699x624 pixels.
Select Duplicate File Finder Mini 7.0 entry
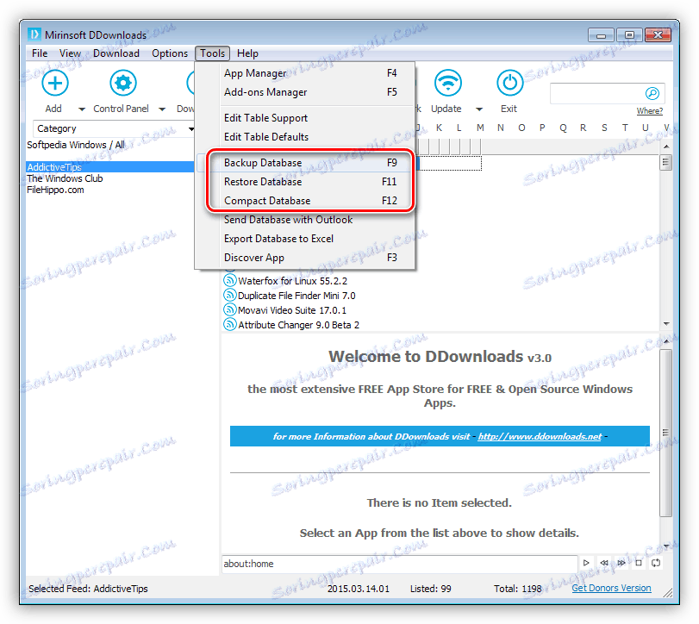click(x=296, y=296)
